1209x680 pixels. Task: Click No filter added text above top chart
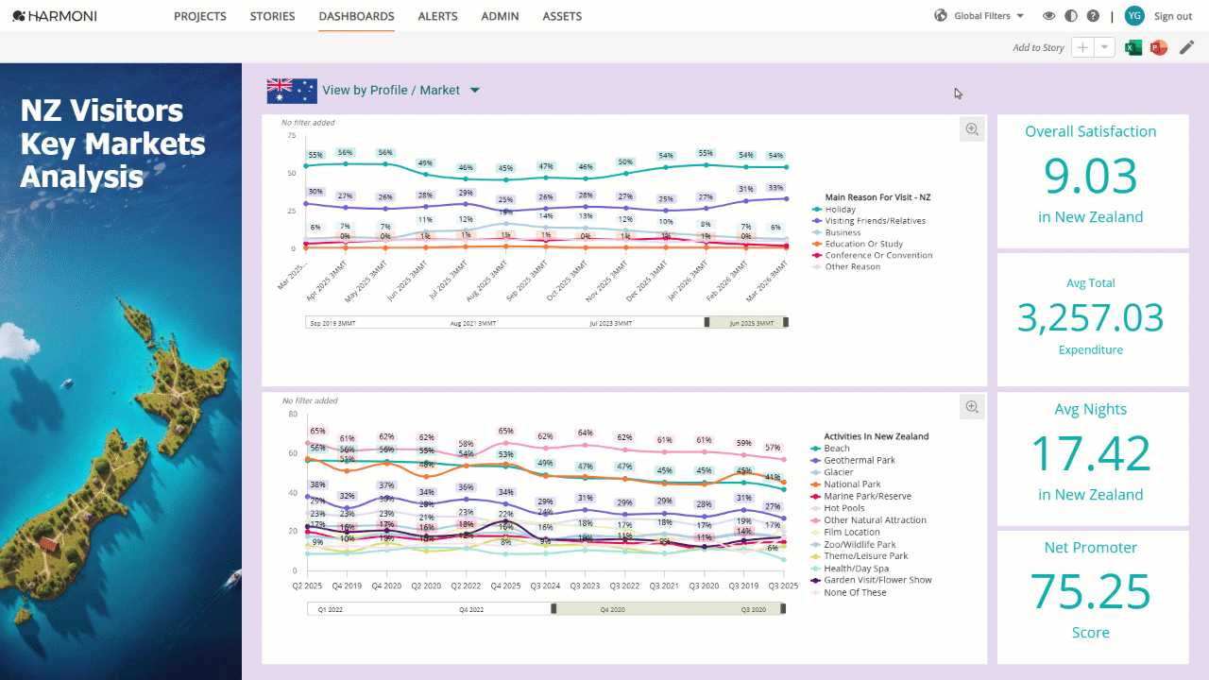(308, 123)
